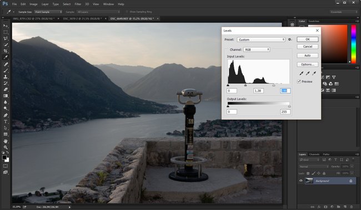Pick the white point eyedropper in Levels

click(x=314, y=73)
